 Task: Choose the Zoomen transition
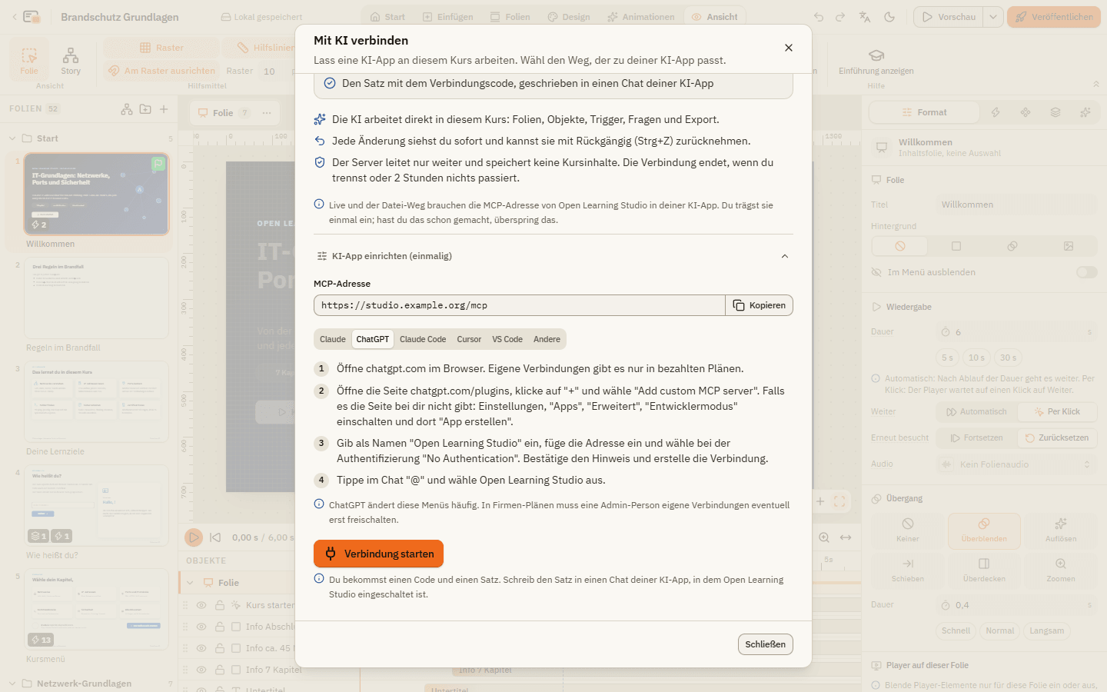[x=1061, y=571]
